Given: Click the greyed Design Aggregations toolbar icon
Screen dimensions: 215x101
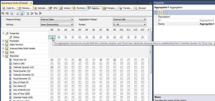Looking at the screenshot, I should tap(3, 13).
